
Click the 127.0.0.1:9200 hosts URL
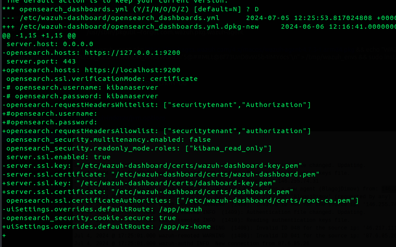(x=132, y=53)
